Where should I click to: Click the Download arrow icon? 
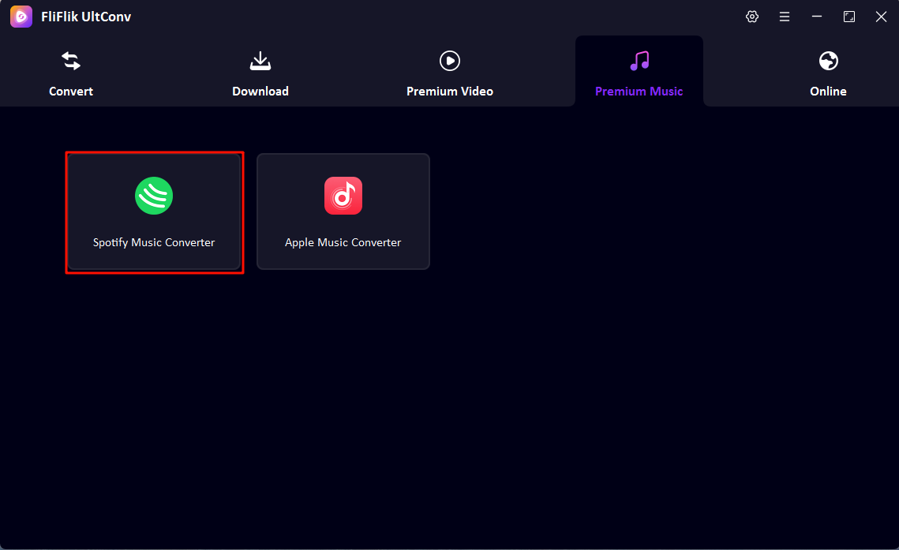(260, 60)
